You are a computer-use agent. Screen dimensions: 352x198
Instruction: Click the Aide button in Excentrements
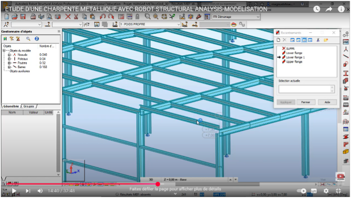coord(327,102)
